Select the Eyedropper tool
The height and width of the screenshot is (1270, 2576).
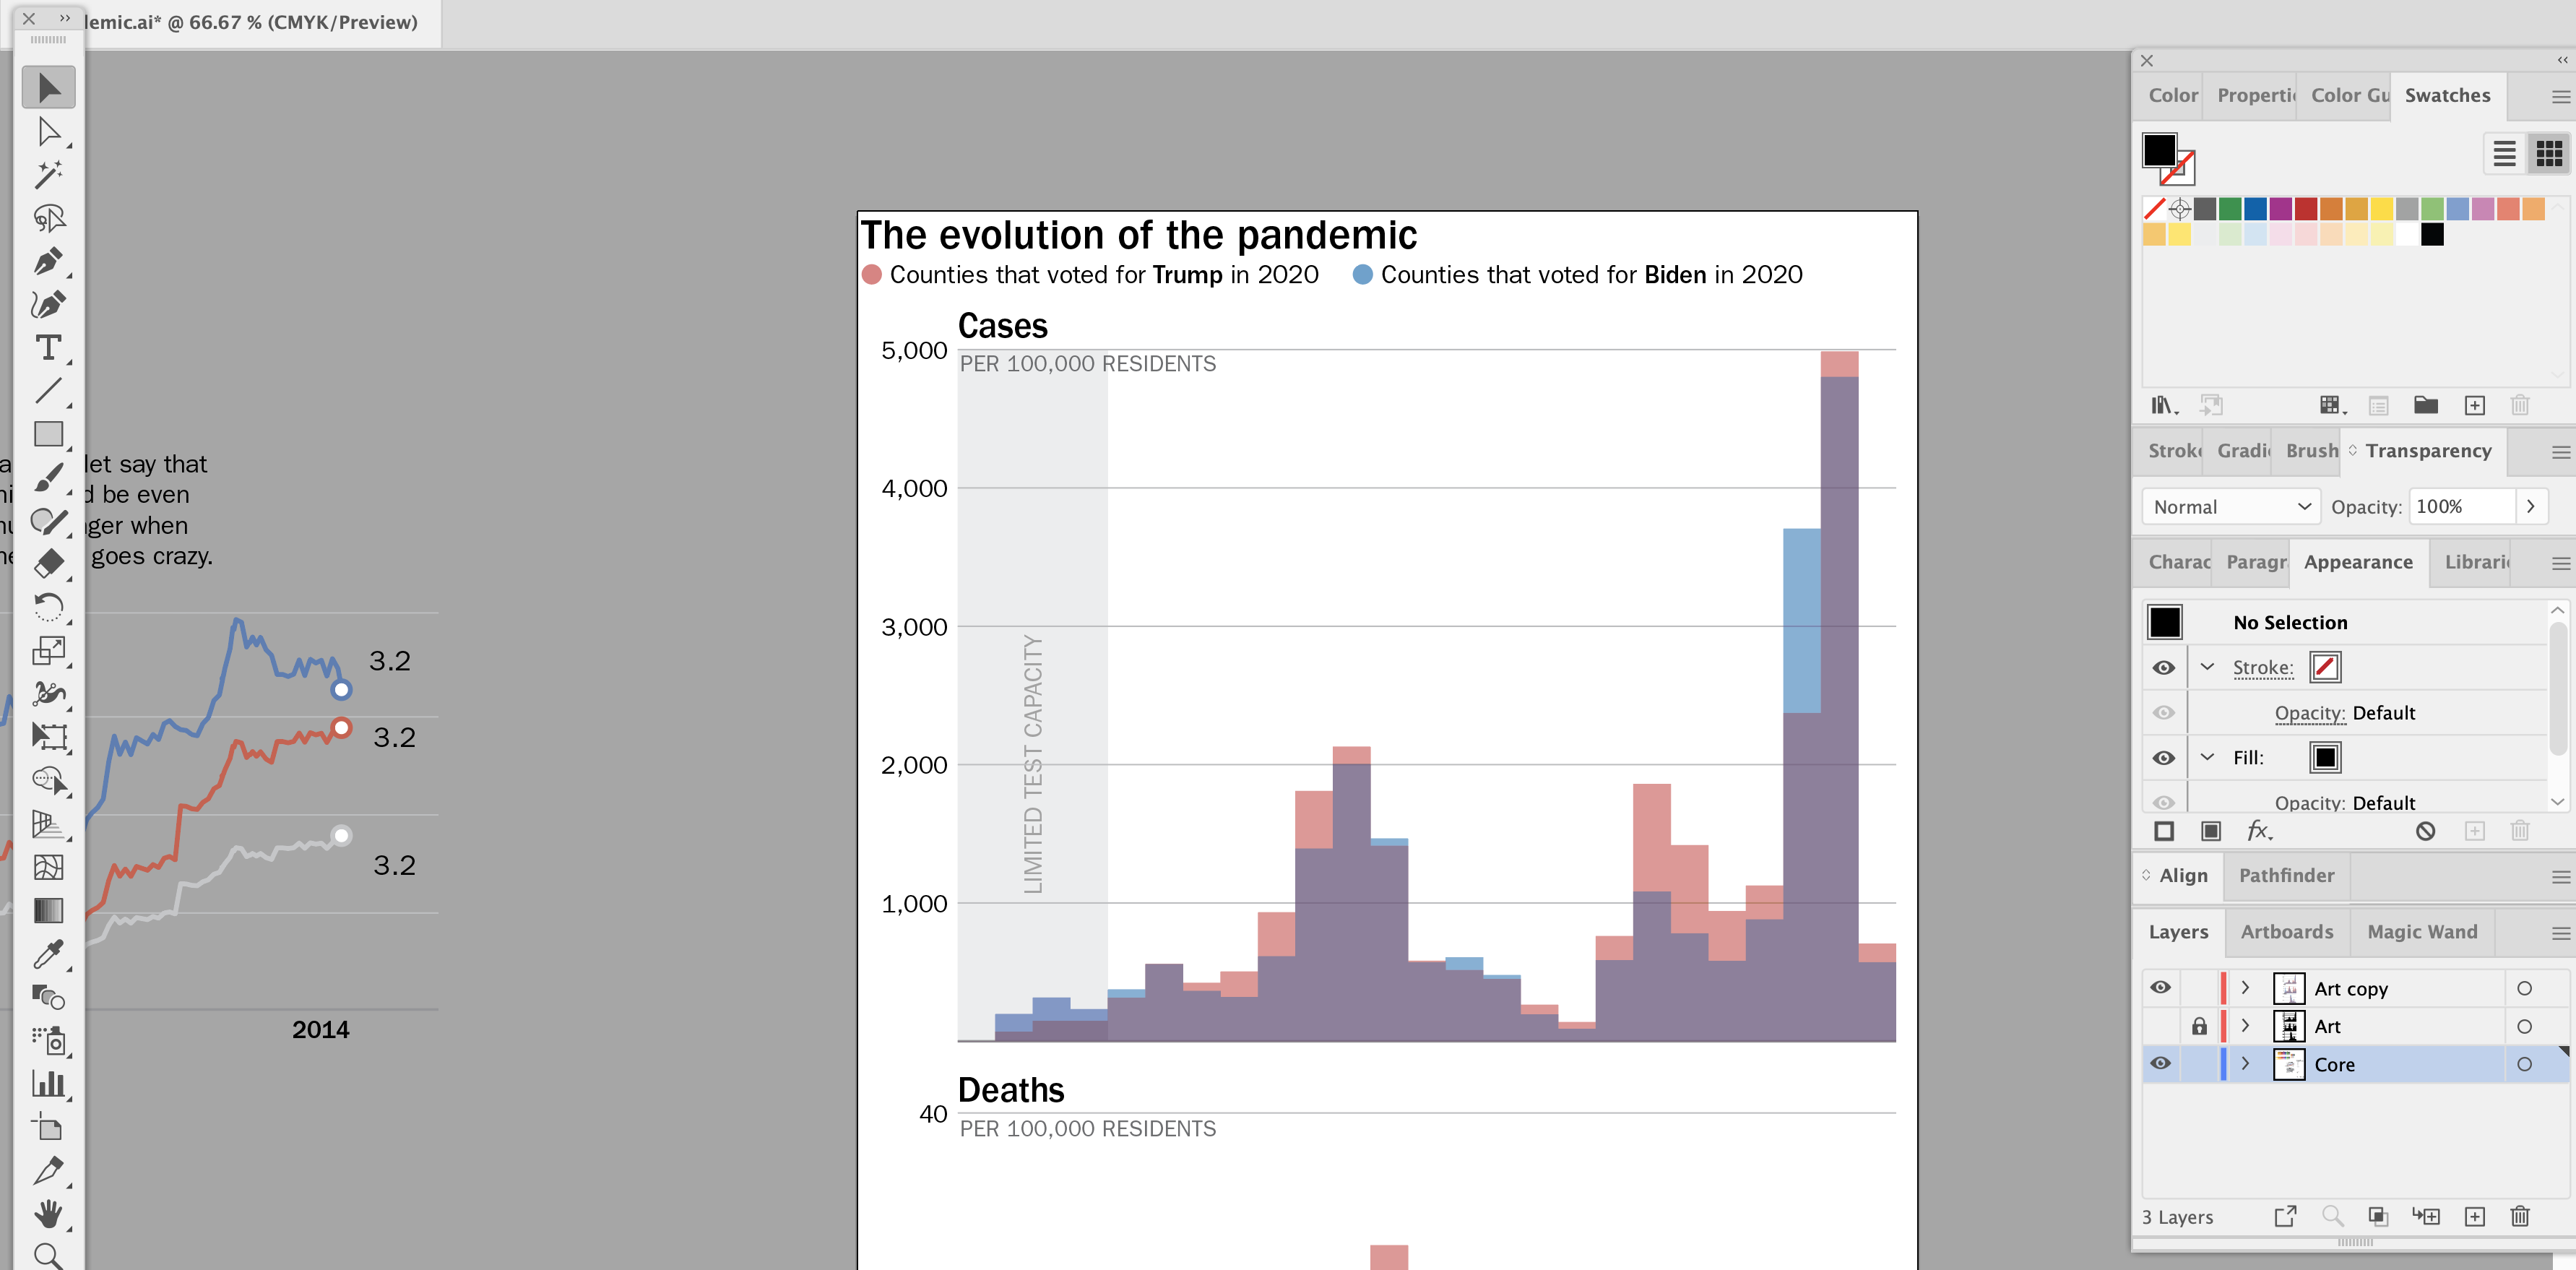pyautogui.click(x=47, y=954)
